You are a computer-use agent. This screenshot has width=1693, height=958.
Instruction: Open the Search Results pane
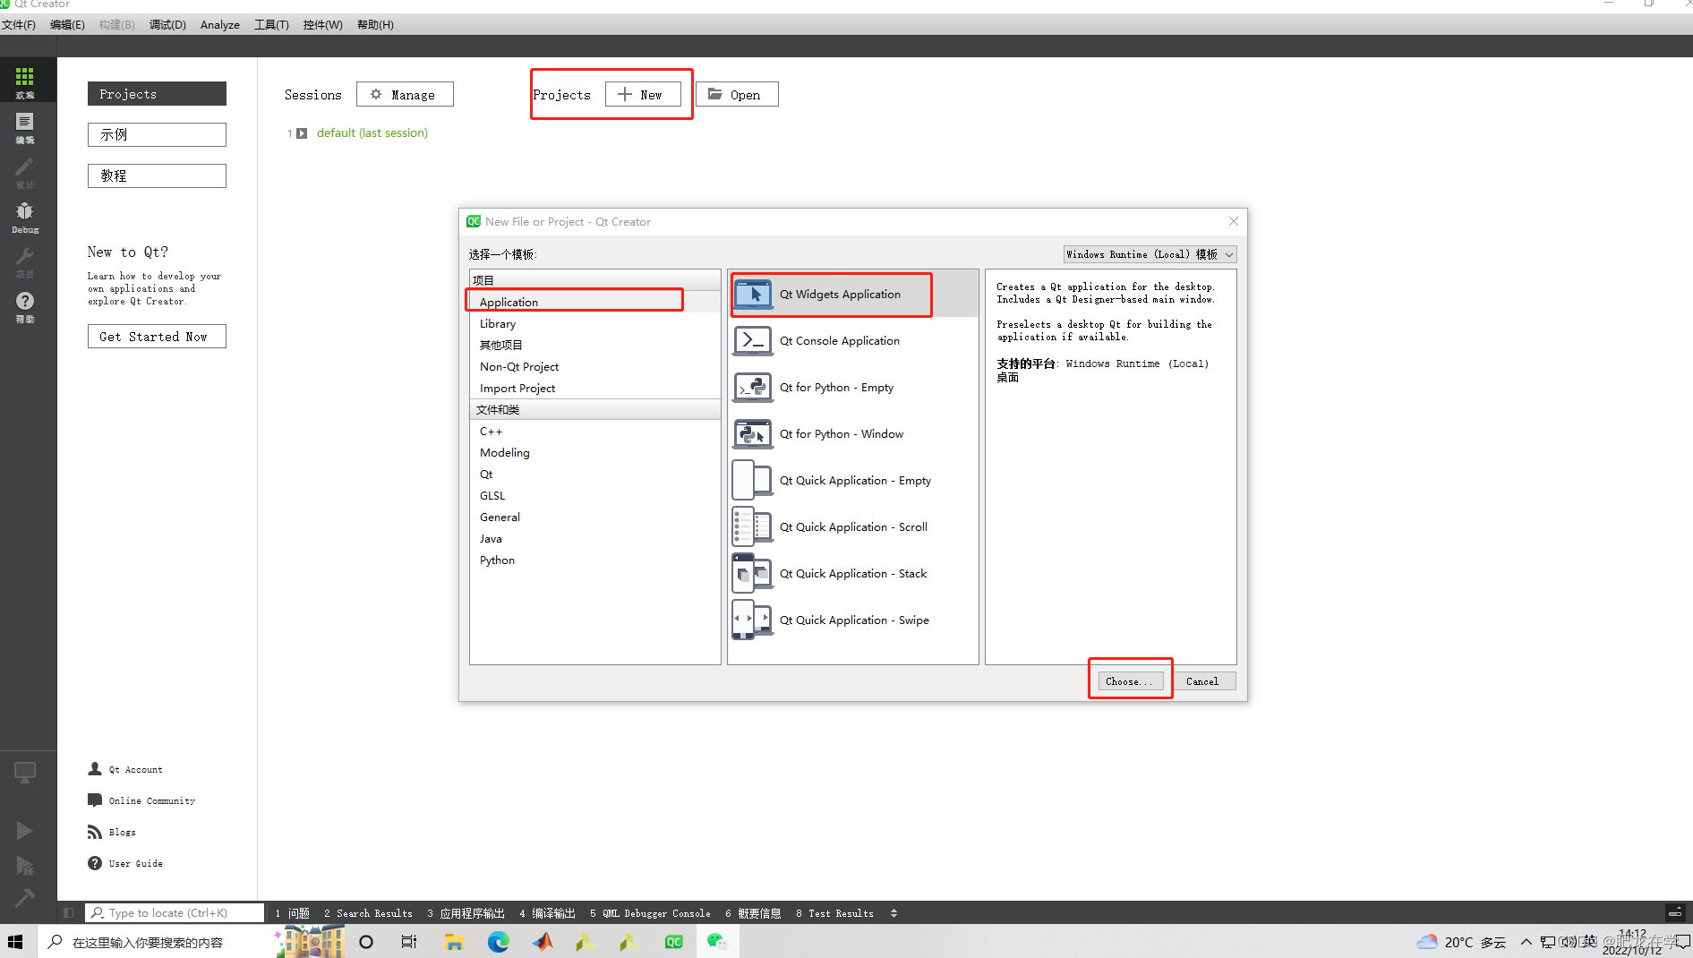[368, 913]
